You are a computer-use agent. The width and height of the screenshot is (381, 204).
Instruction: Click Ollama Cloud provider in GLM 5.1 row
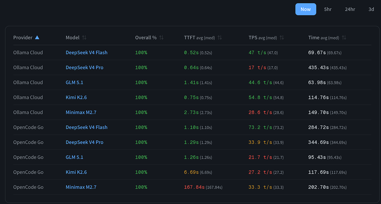pos(28,82)
